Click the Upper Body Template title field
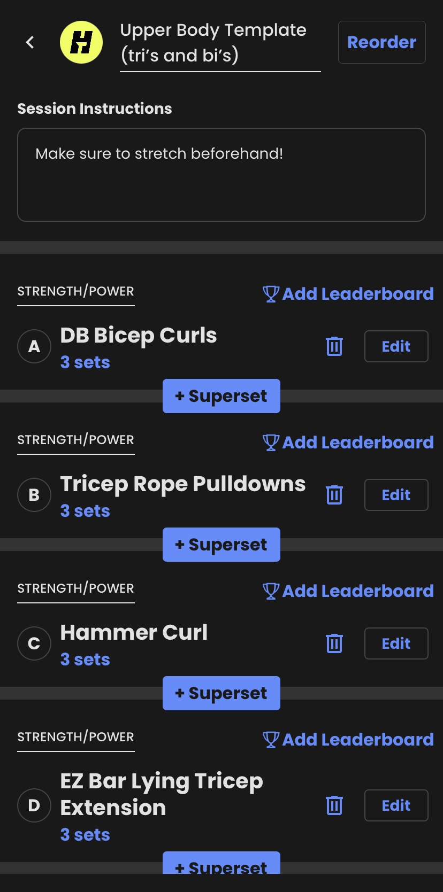443x892 pixels. 220,45
